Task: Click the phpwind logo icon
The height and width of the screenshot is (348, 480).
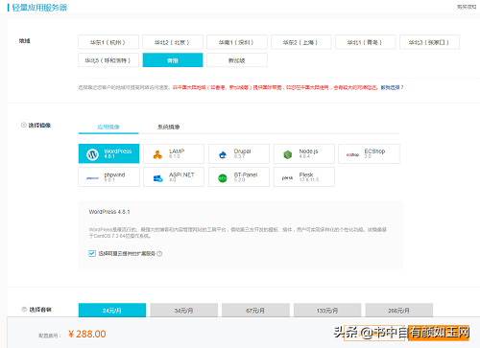Action: click(x=92, y=178)
